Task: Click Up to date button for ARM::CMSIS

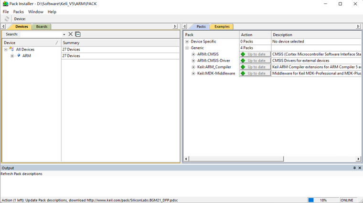Action: tap(255, 54)
